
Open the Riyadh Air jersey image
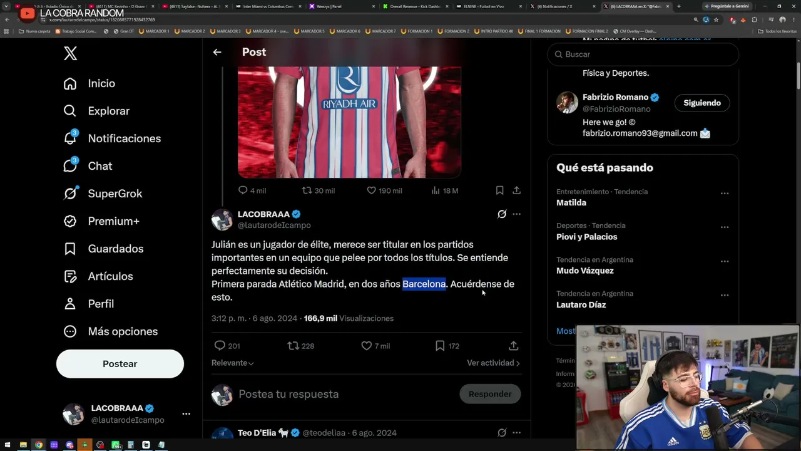click(x=349, y=122)
